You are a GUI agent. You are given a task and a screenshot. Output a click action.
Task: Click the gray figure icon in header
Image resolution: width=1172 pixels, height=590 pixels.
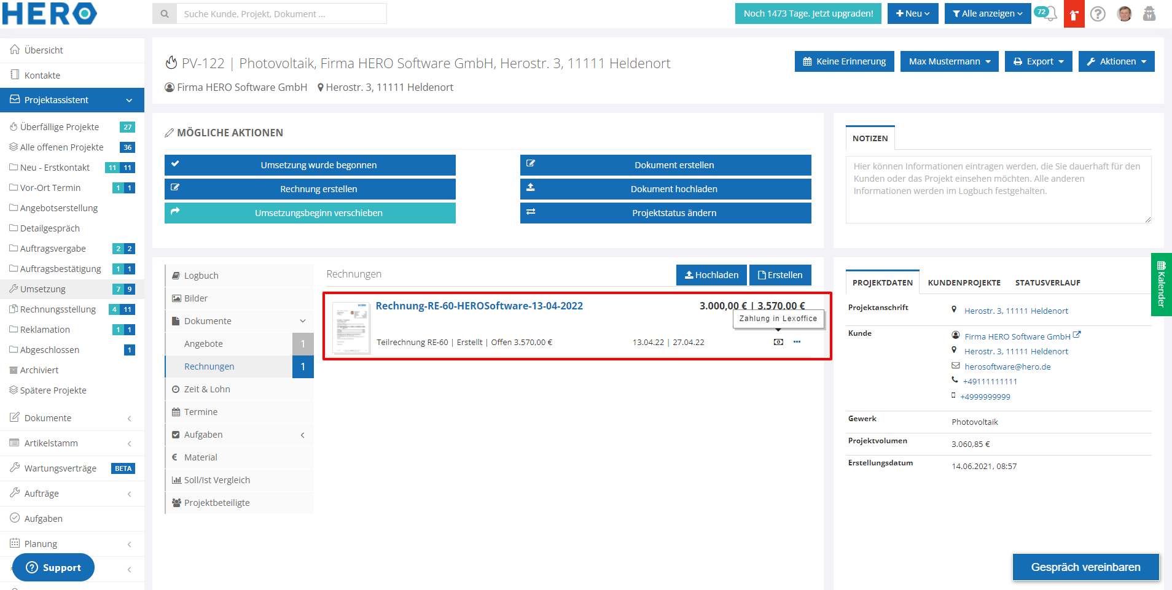click(1149, 14)
